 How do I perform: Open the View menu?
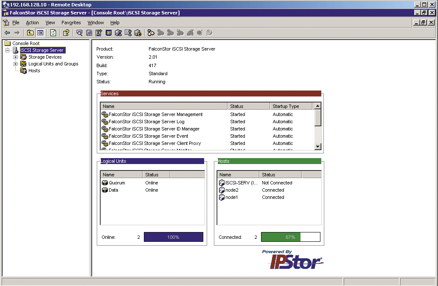click(x=50, y=23)
